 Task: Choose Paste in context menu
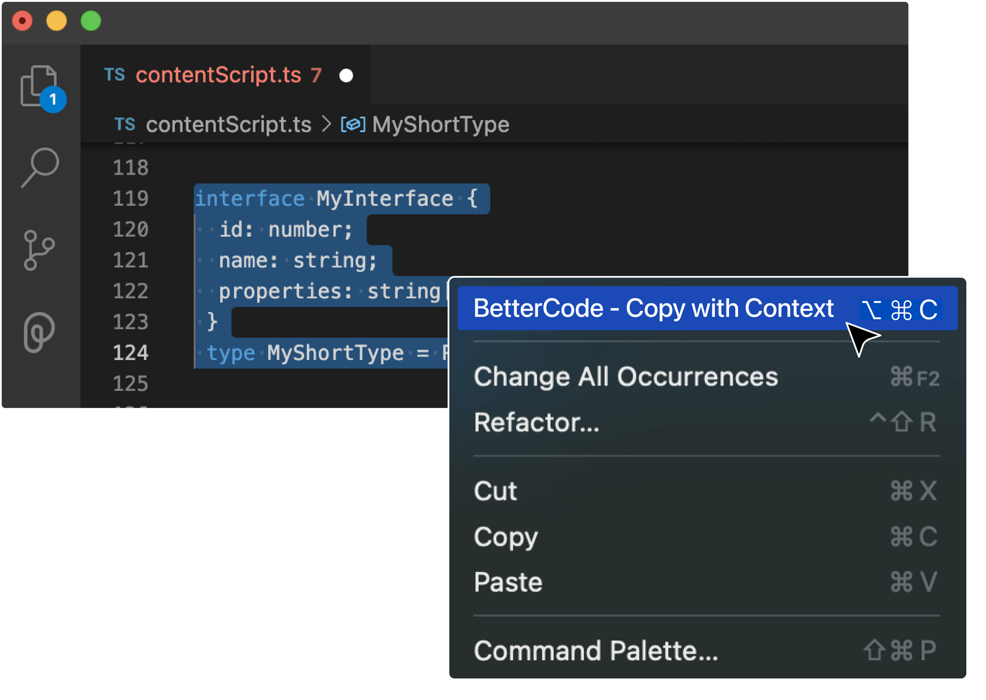706,582
